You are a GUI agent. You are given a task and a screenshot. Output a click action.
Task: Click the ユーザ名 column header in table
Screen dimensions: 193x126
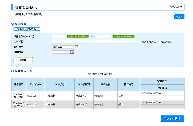pyautogui.click(x=60, y=84)
